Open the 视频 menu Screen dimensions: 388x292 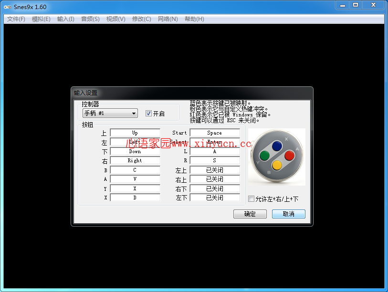click(115, 19)
